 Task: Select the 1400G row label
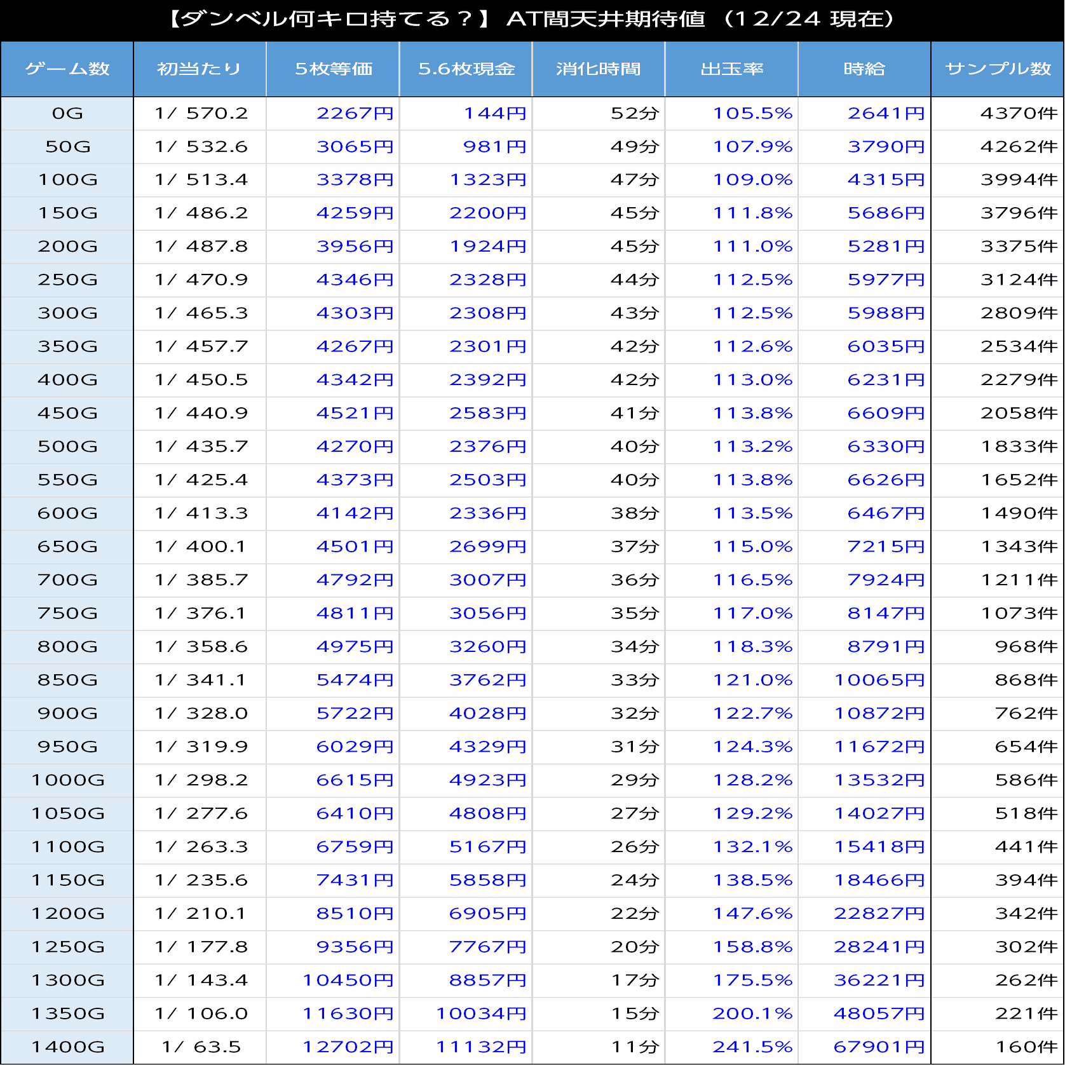pos(67,1047)
